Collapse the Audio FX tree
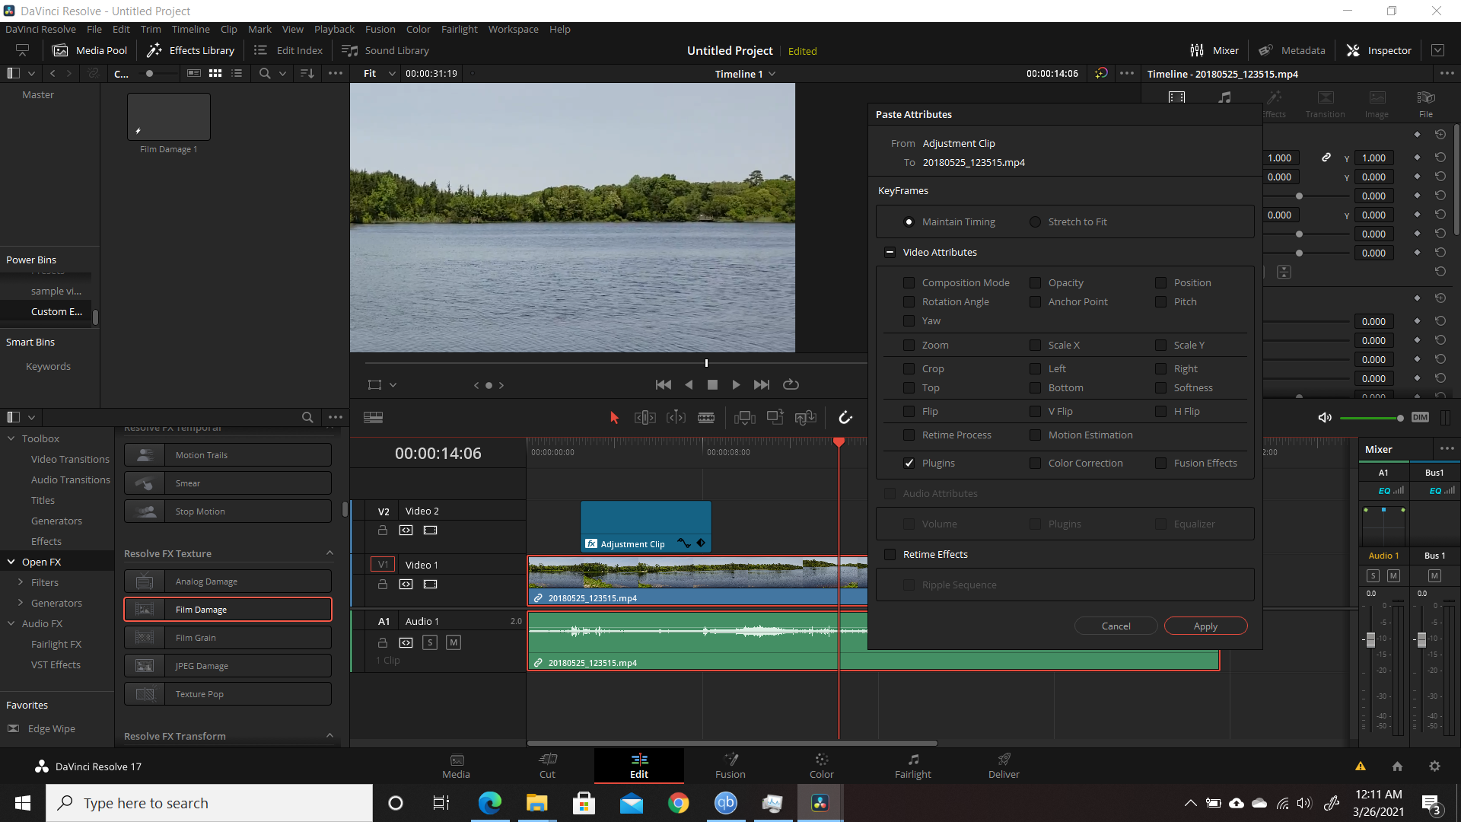 pos(11,624)
